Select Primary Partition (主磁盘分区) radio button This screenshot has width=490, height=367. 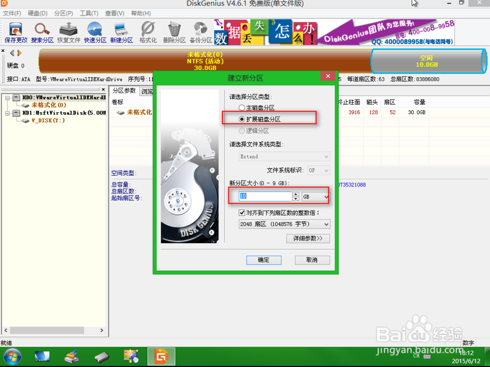click(242, 108)
